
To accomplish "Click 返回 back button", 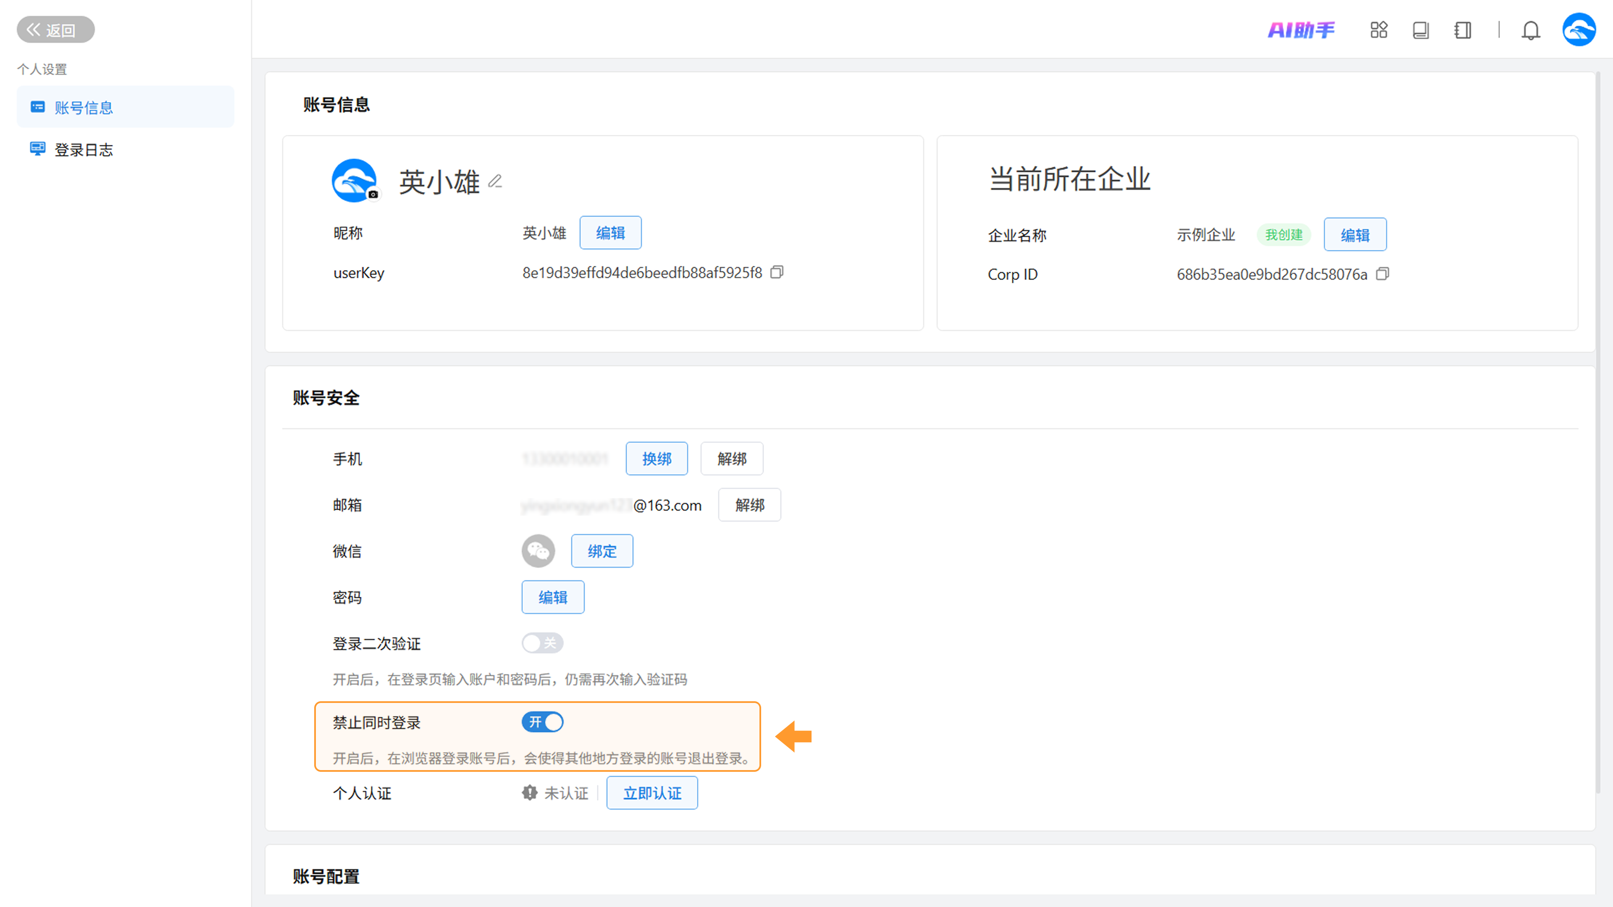I will tap(55, 29).
